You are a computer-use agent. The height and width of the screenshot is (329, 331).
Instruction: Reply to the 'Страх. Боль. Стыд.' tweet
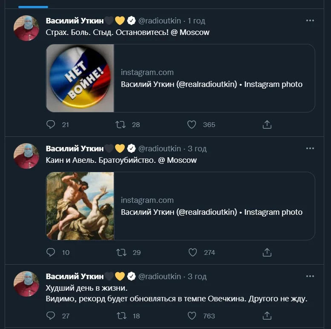51,124
